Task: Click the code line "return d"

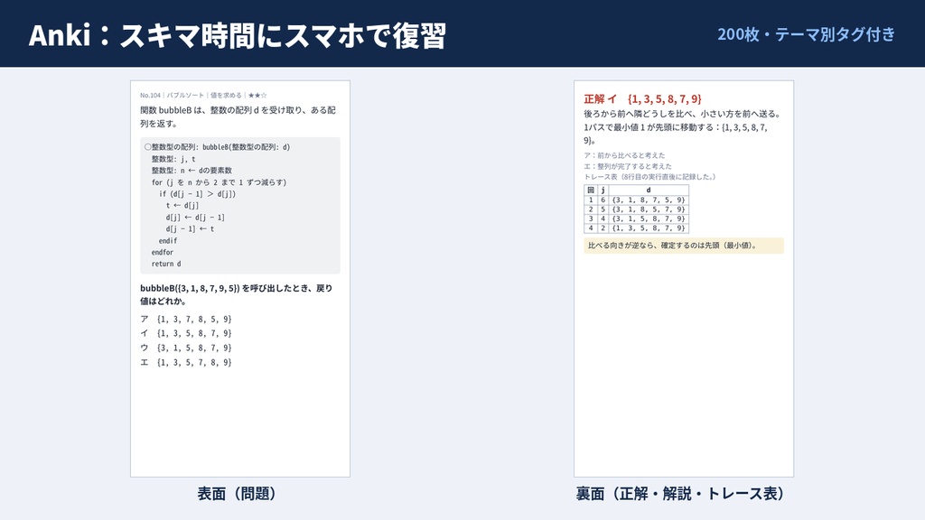Action: tap(166, 265)
